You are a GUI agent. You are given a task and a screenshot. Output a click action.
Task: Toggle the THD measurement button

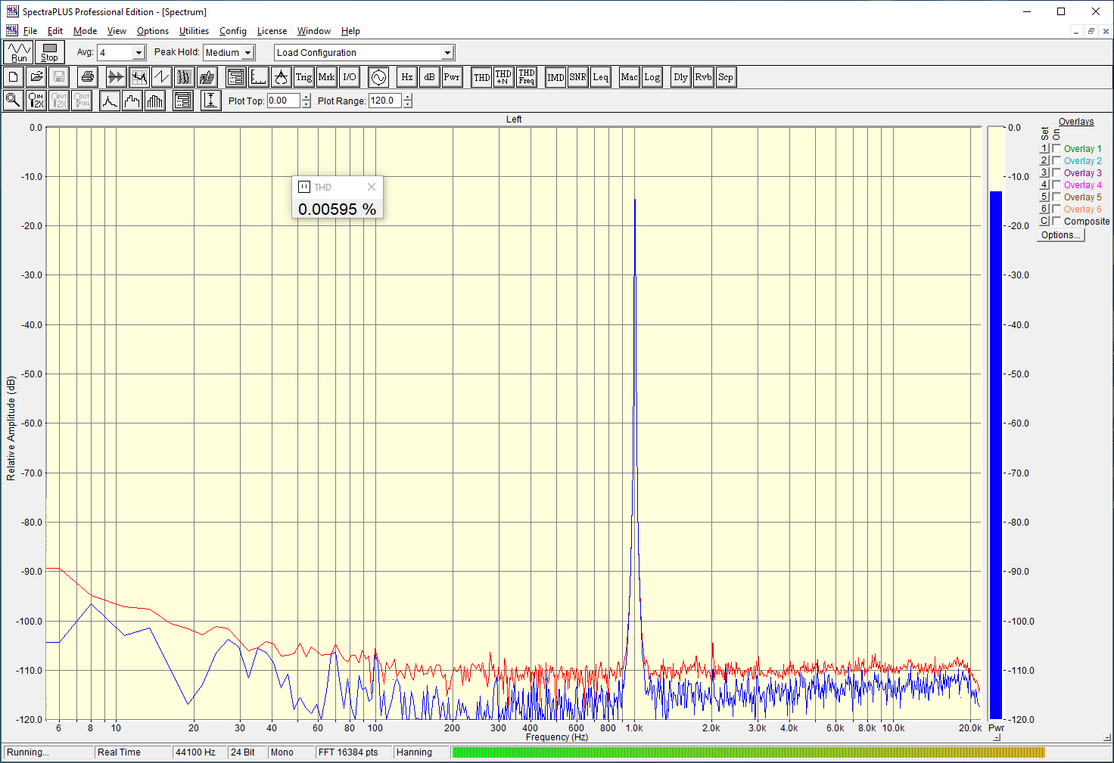point(482,77)
